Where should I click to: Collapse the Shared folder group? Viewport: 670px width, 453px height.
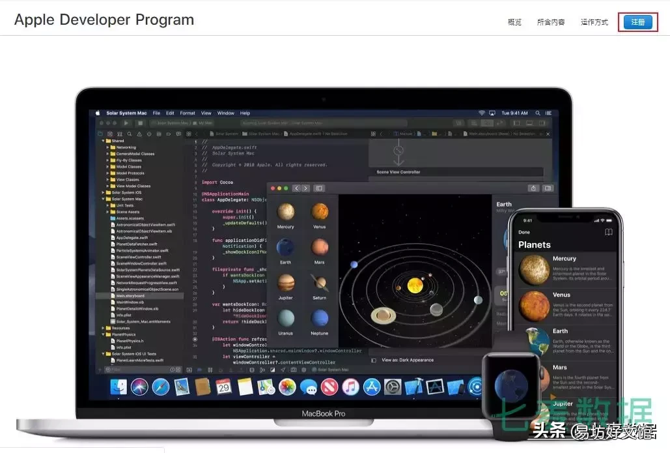(x=103, y=141)
